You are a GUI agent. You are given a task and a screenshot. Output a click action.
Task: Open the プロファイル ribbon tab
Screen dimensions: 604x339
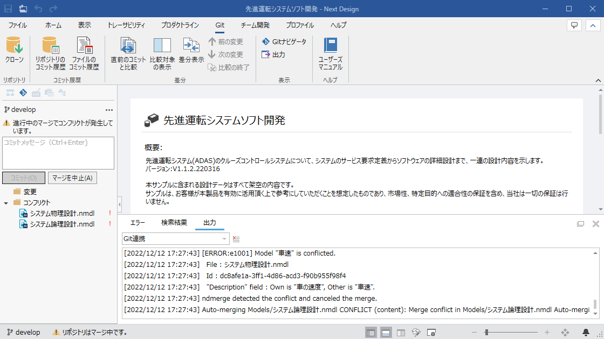coord(300,25)
